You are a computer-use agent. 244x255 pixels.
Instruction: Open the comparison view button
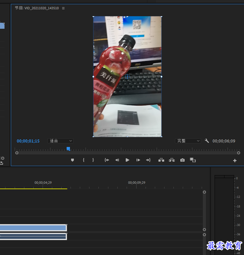[x=193, y=160]
